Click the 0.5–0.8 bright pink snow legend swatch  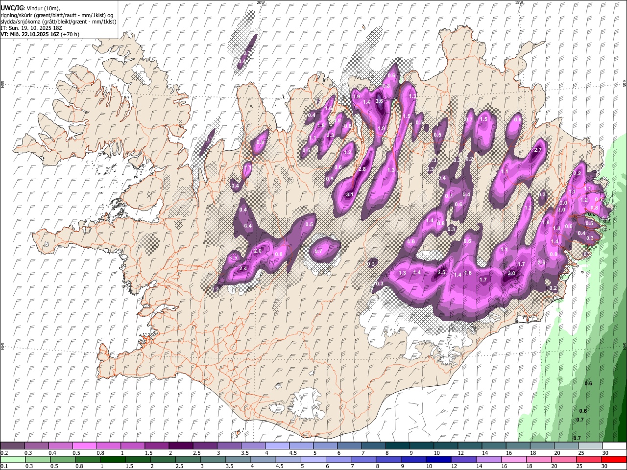coord(85,446)
